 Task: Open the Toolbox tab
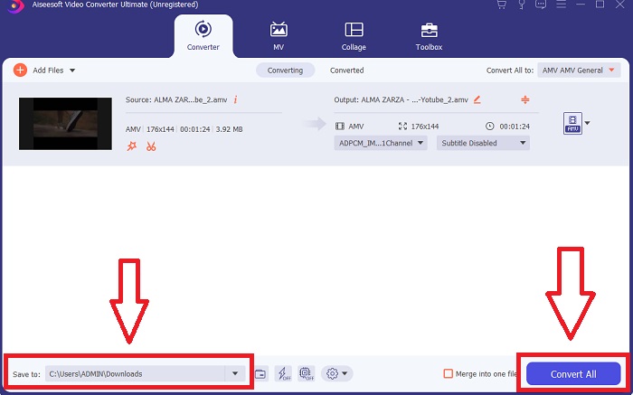(429, 36)
